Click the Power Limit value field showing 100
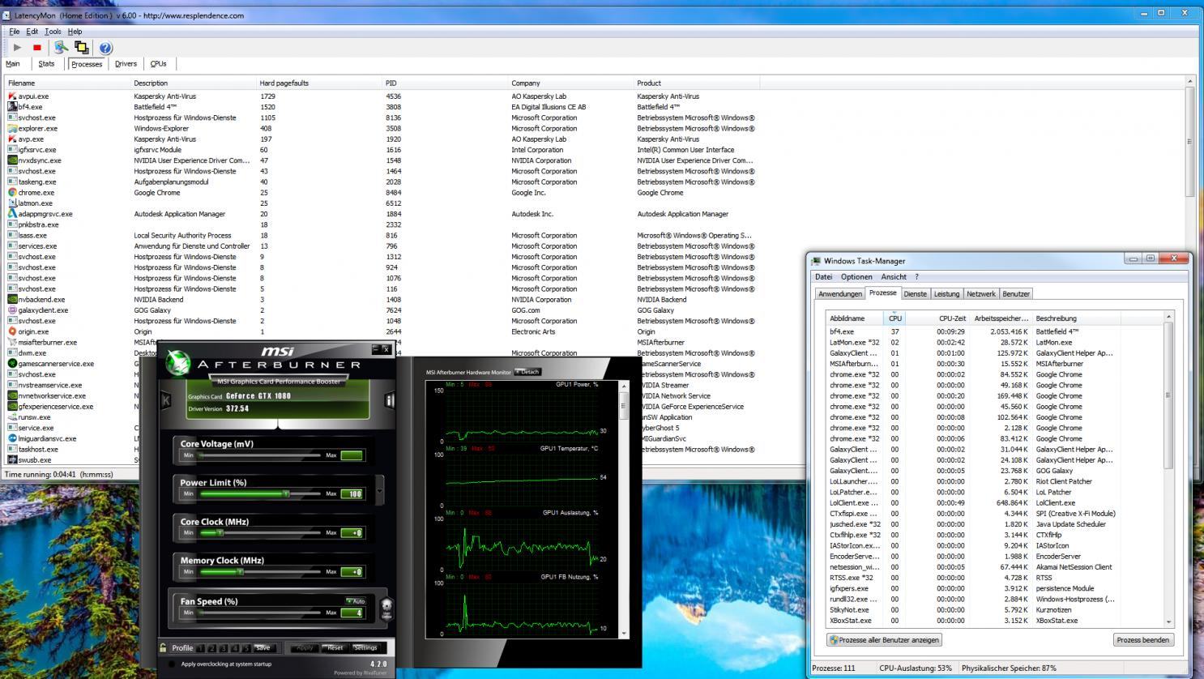Screen dimensions: 1204x679 352,494
